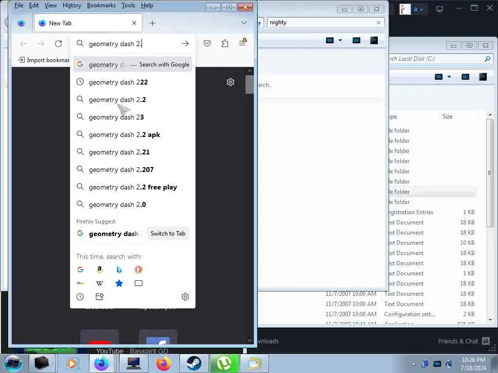Select Search with Google suggestion row
The image size is (498, 373).
pos(133,65)
